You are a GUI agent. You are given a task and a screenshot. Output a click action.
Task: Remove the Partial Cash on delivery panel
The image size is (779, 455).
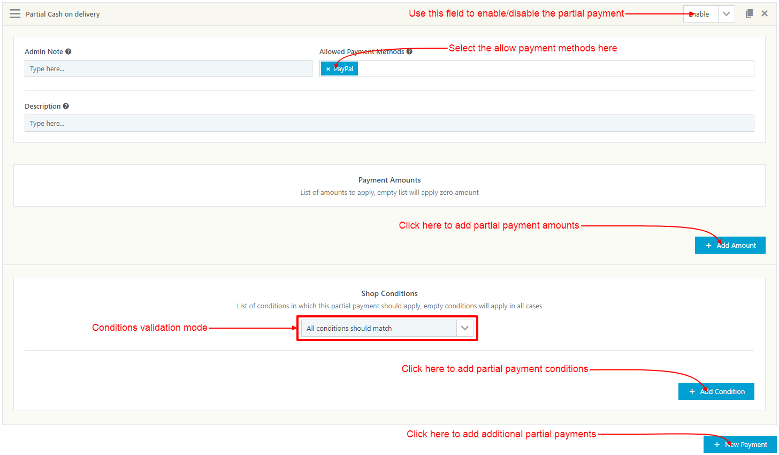(x=765, y=13)
